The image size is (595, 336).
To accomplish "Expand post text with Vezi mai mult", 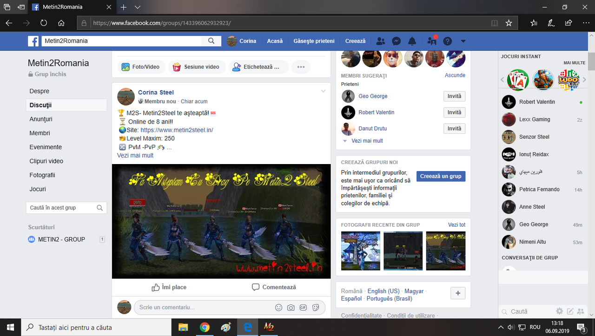I will [135, 155].
